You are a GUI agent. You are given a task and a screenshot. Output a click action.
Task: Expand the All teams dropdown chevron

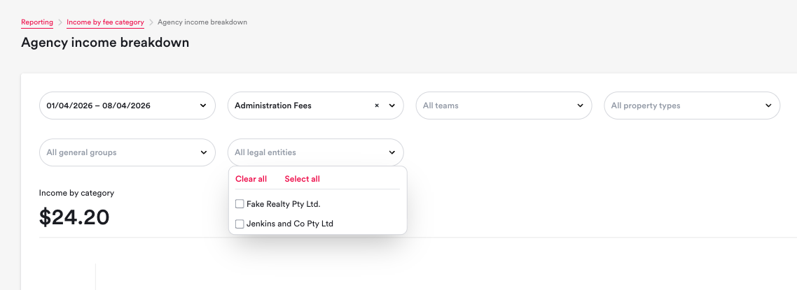pyautogui.click(x=580, y=106)
